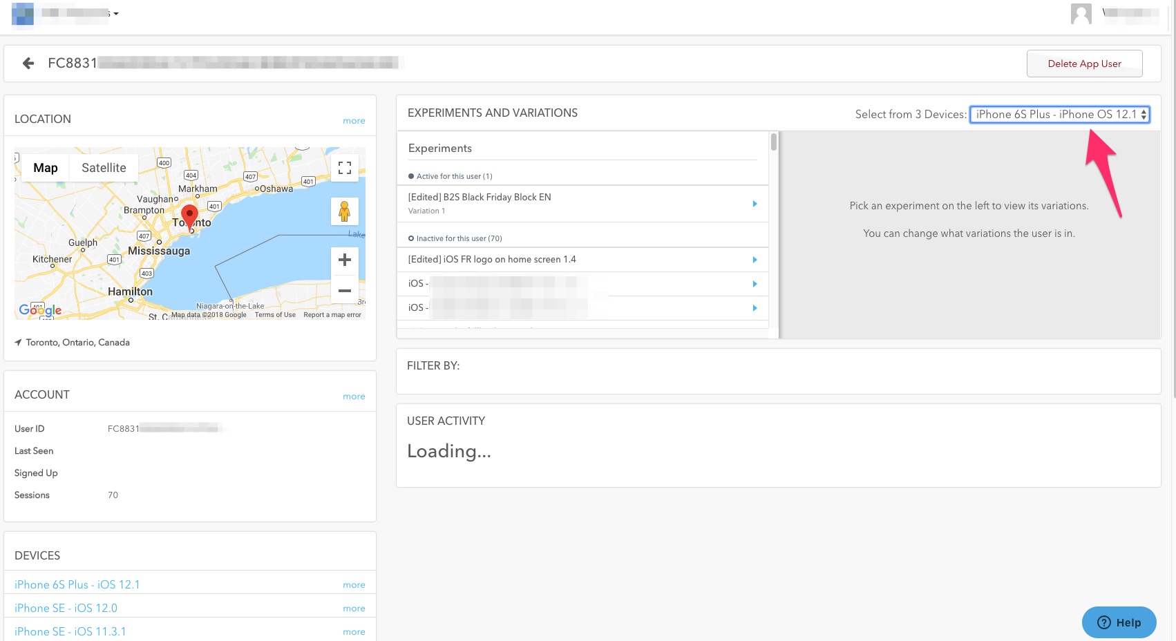Click more for iPhone SE iOS 12.0
Image resolution: width=1176 pixels, height=641 pixels.
pos(354,609)
